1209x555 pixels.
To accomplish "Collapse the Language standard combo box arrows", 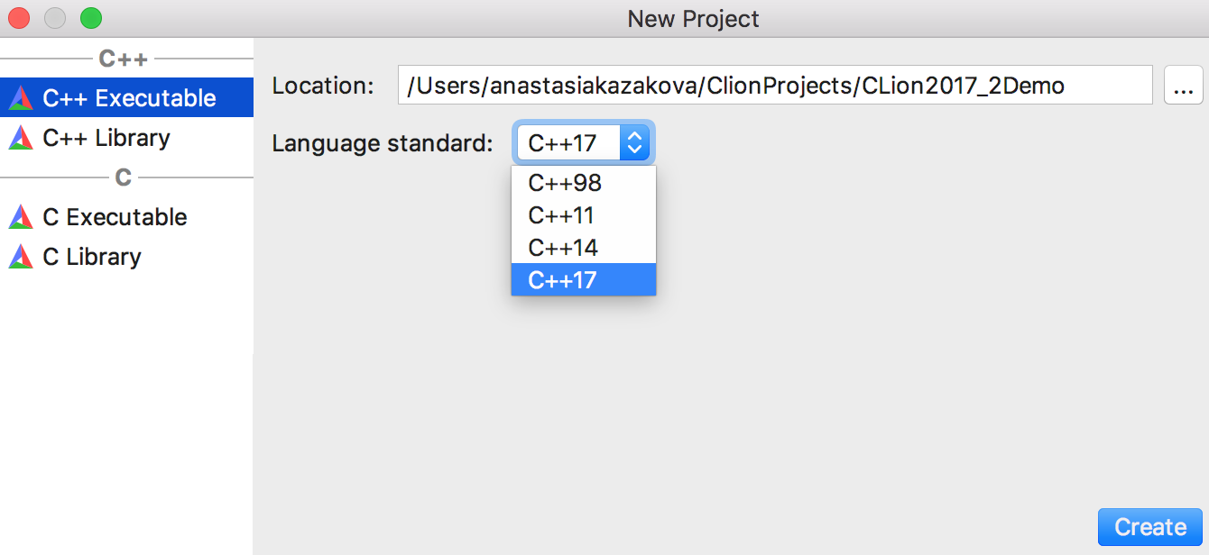I will click(x=634, y=142).
